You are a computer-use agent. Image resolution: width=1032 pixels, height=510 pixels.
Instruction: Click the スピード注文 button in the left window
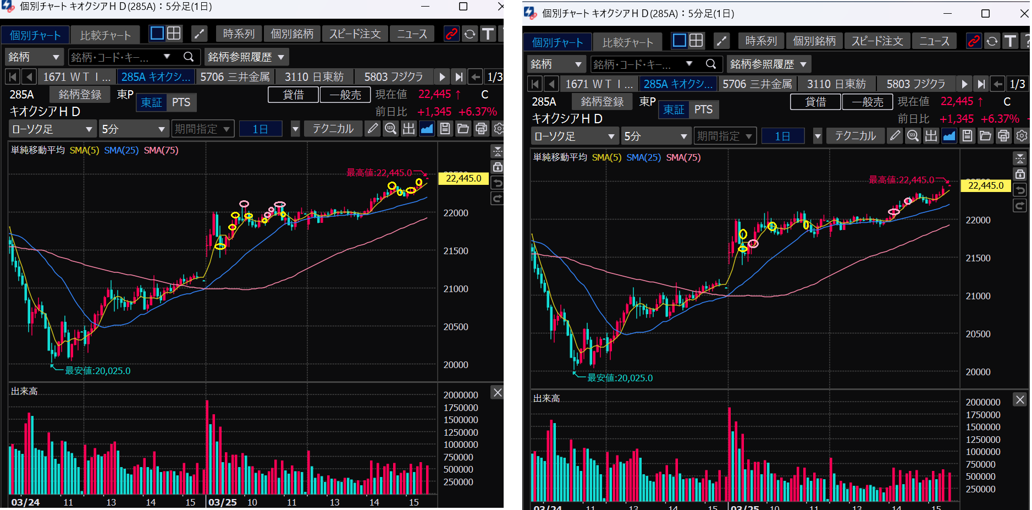pos(355,34)
